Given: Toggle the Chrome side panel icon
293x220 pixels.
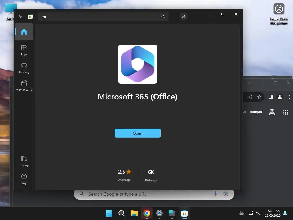Looking at the screenshot, I should tap(271, 97).
